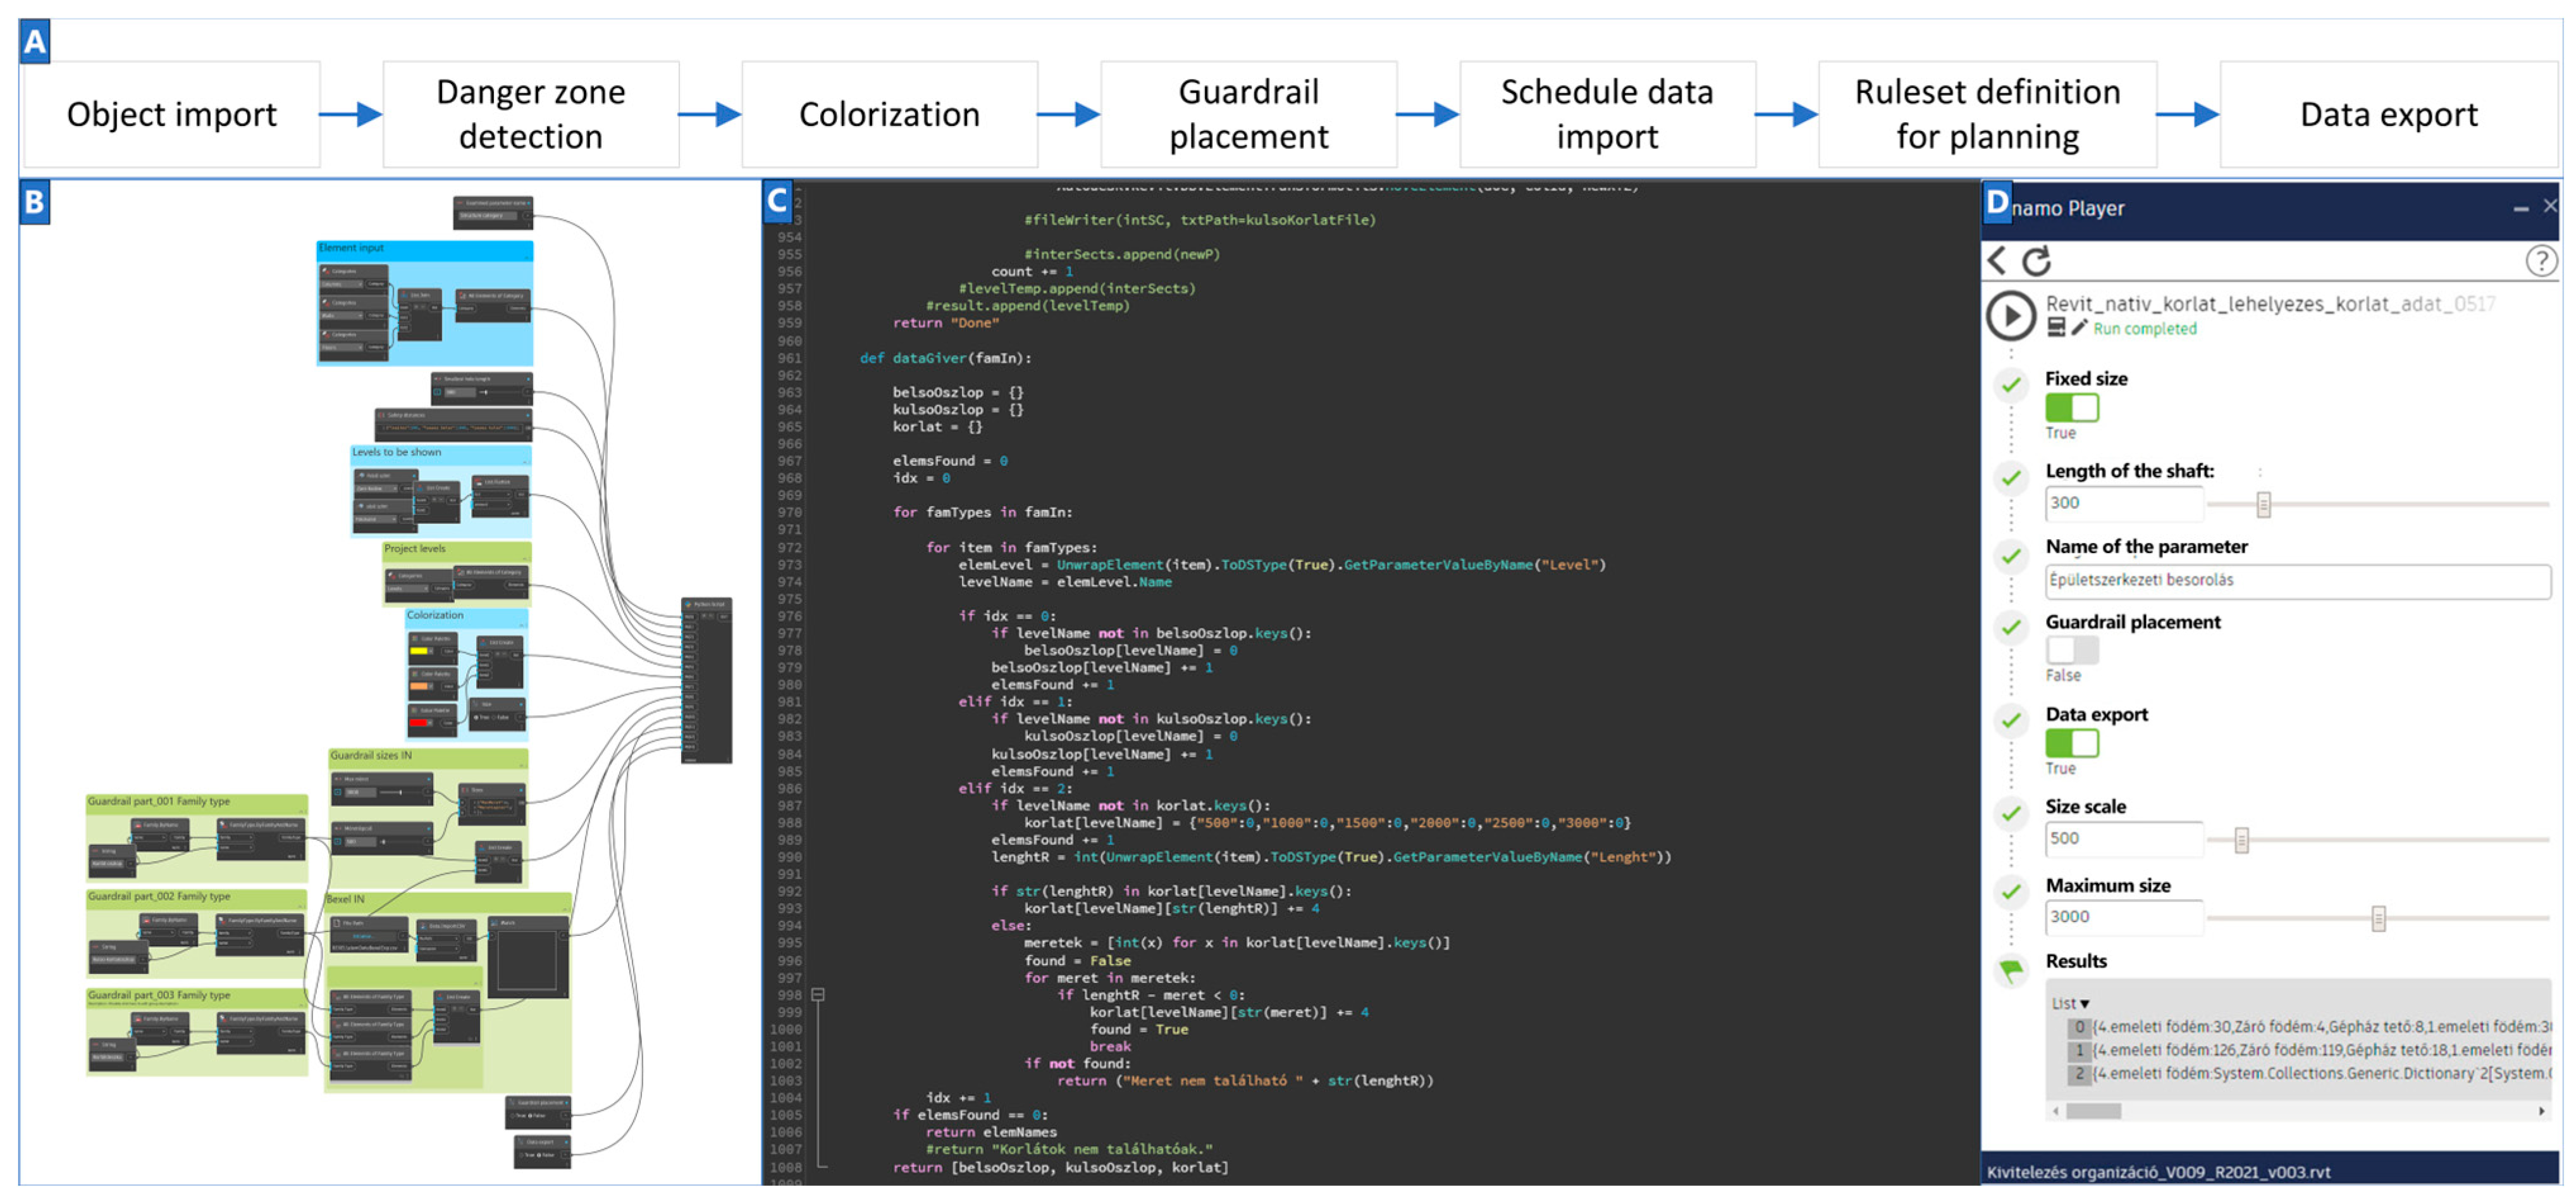Click the Maximum size slider handle
Image resolution: width=2576 pixels, height=1203 pixels.
click(2378, 918)
